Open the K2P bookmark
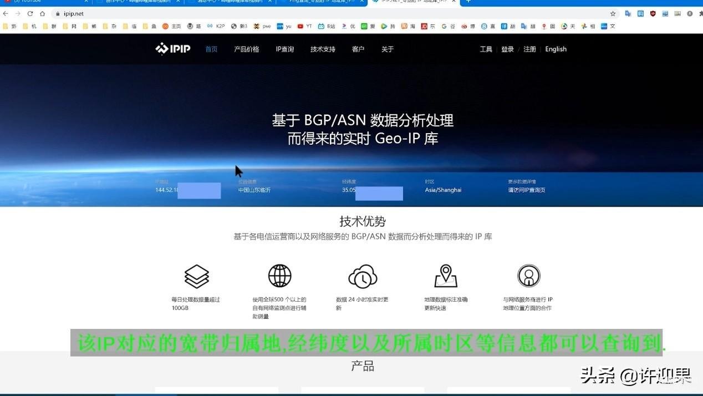The width and height of the screenshot is (703, 396). click(216, 26)
